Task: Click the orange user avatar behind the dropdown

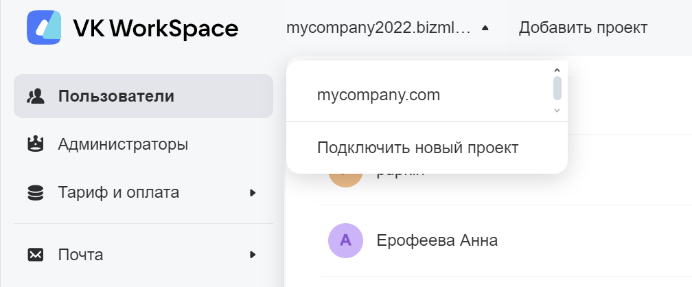Action: (x=345, y=180)
